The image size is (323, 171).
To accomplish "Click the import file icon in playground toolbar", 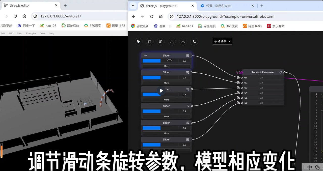I will [x=161, y=42].
